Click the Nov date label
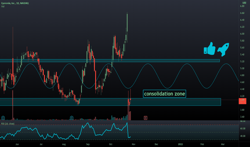 (134, 144)
